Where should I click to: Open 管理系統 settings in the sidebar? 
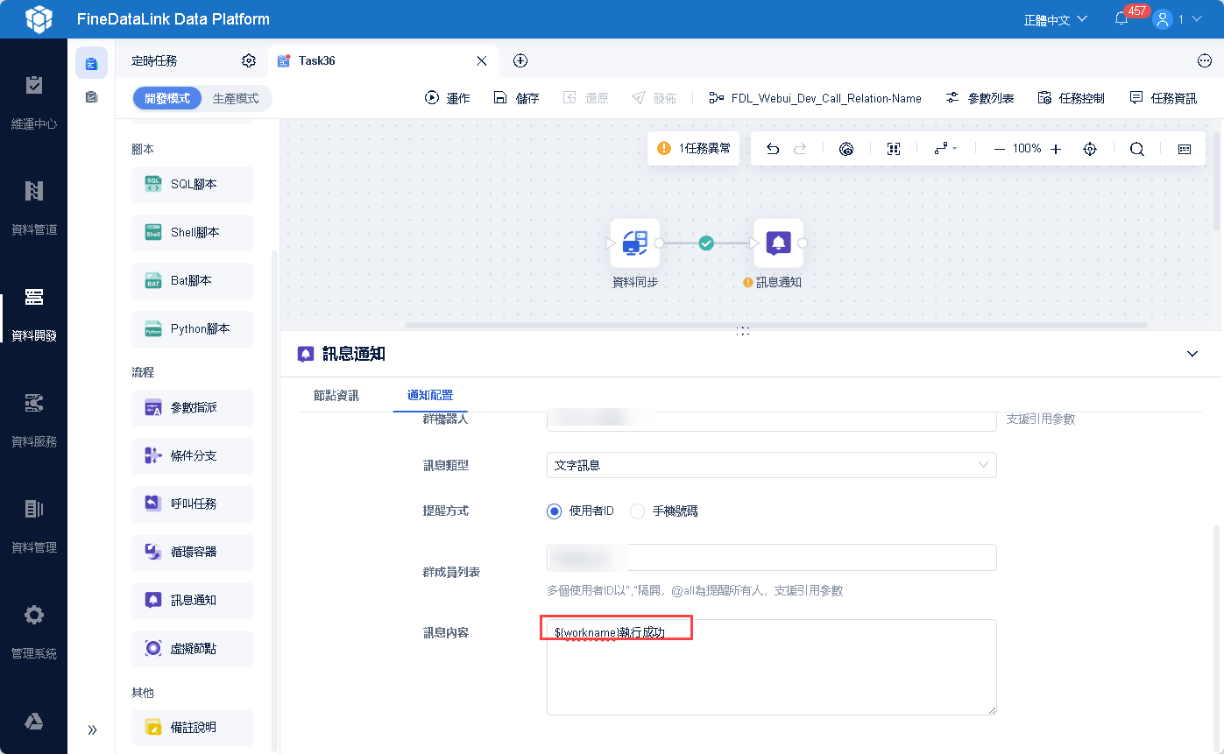pos(33,632)
